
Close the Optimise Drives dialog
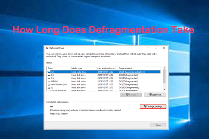(x=158, y=125)
